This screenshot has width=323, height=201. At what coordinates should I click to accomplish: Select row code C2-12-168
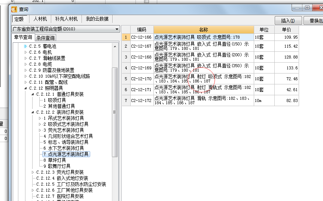[141, 57]
